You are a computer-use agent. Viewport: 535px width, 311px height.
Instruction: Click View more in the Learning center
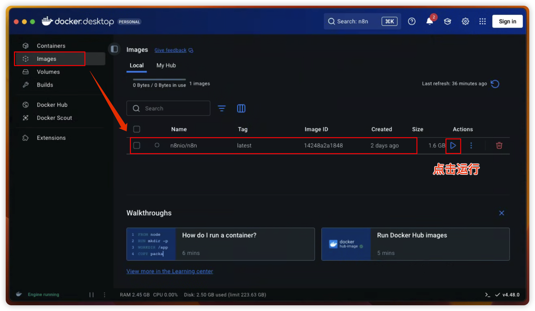click(x=170, y=271)
